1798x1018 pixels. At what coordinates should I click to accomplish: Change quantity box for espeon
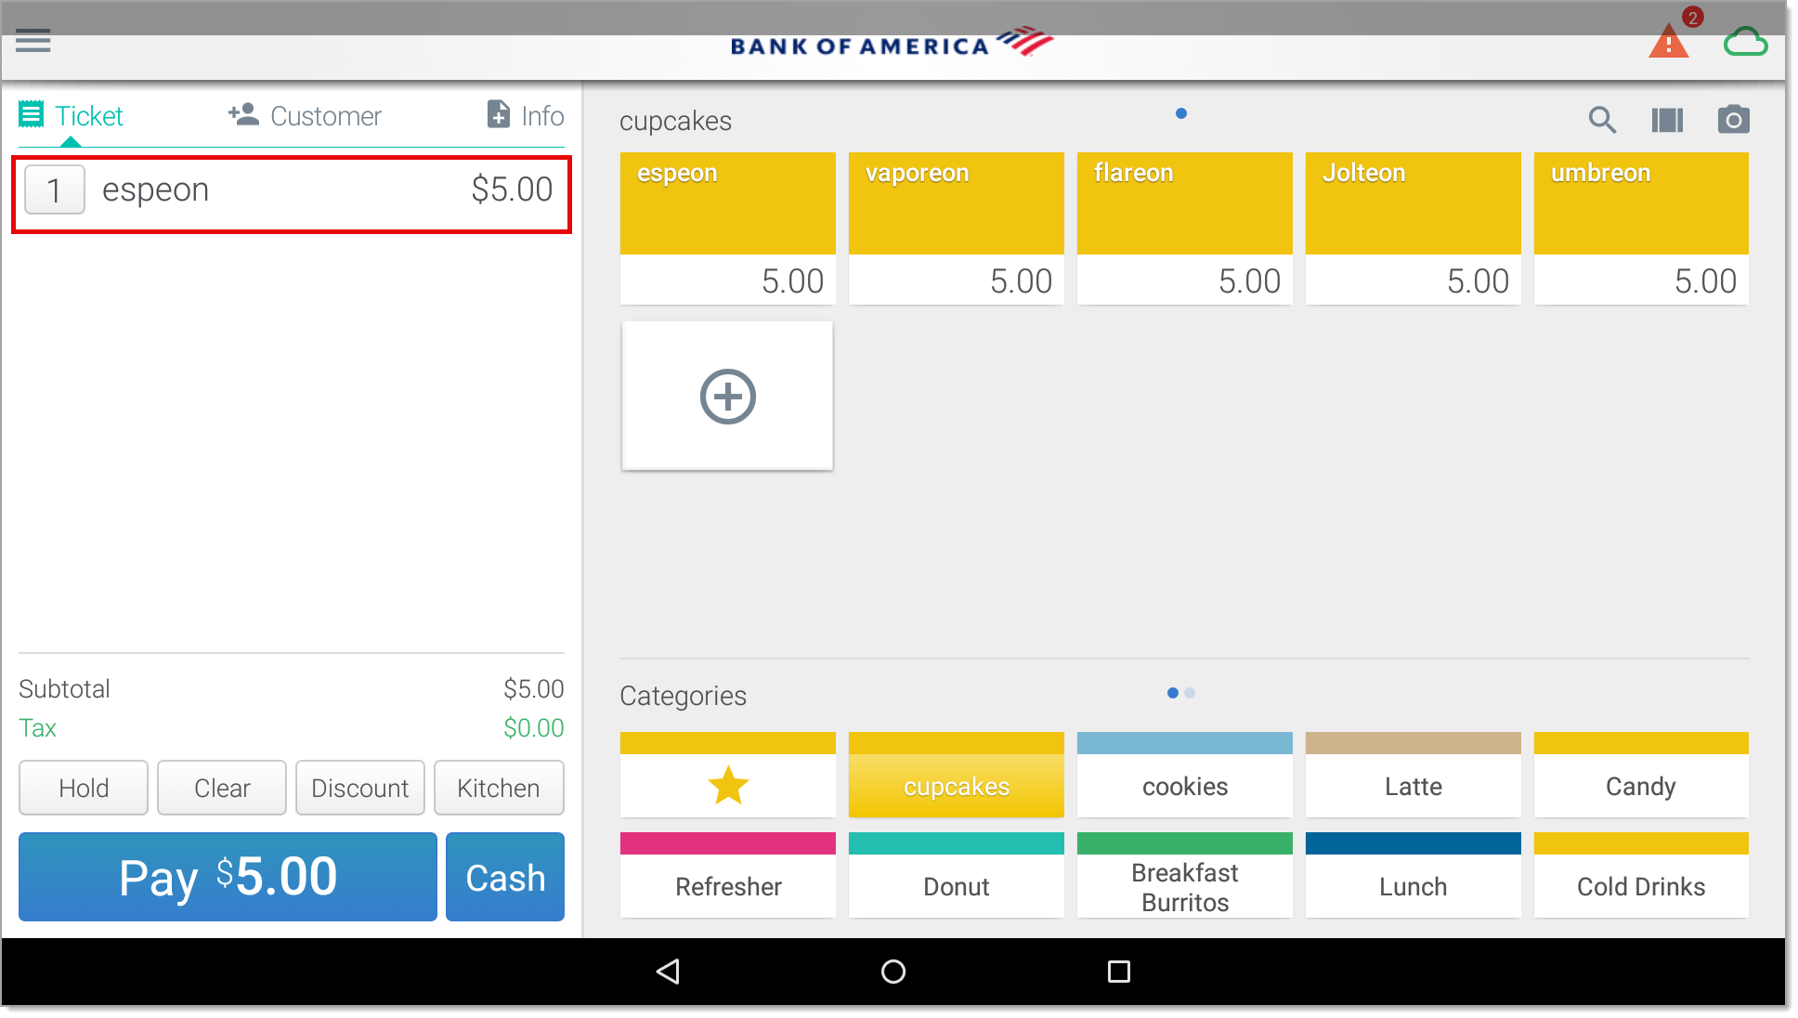55,190
